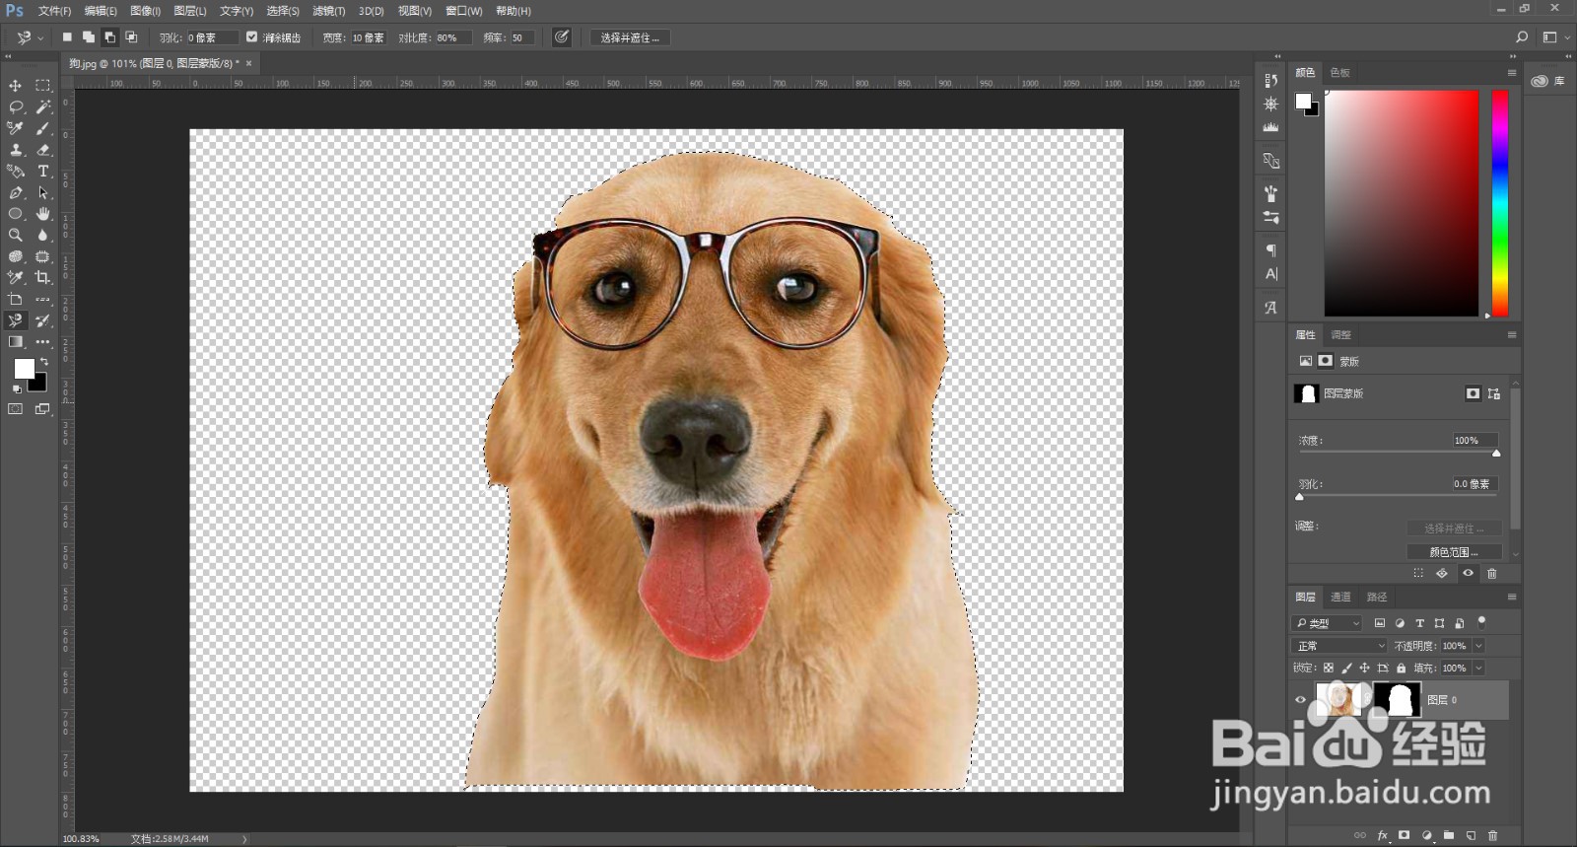This screenshot has width=1577, height=847.
Task: Open Paragraph panel icon in side strip
Action: 1270,250
